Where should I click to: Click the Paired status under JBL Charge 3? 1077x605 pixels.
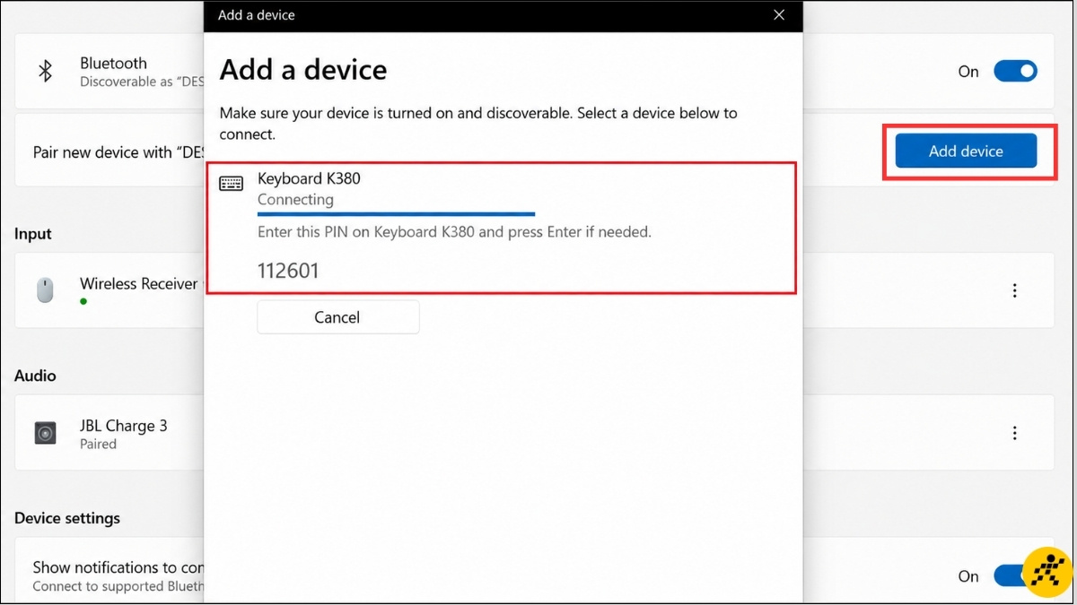98,444
